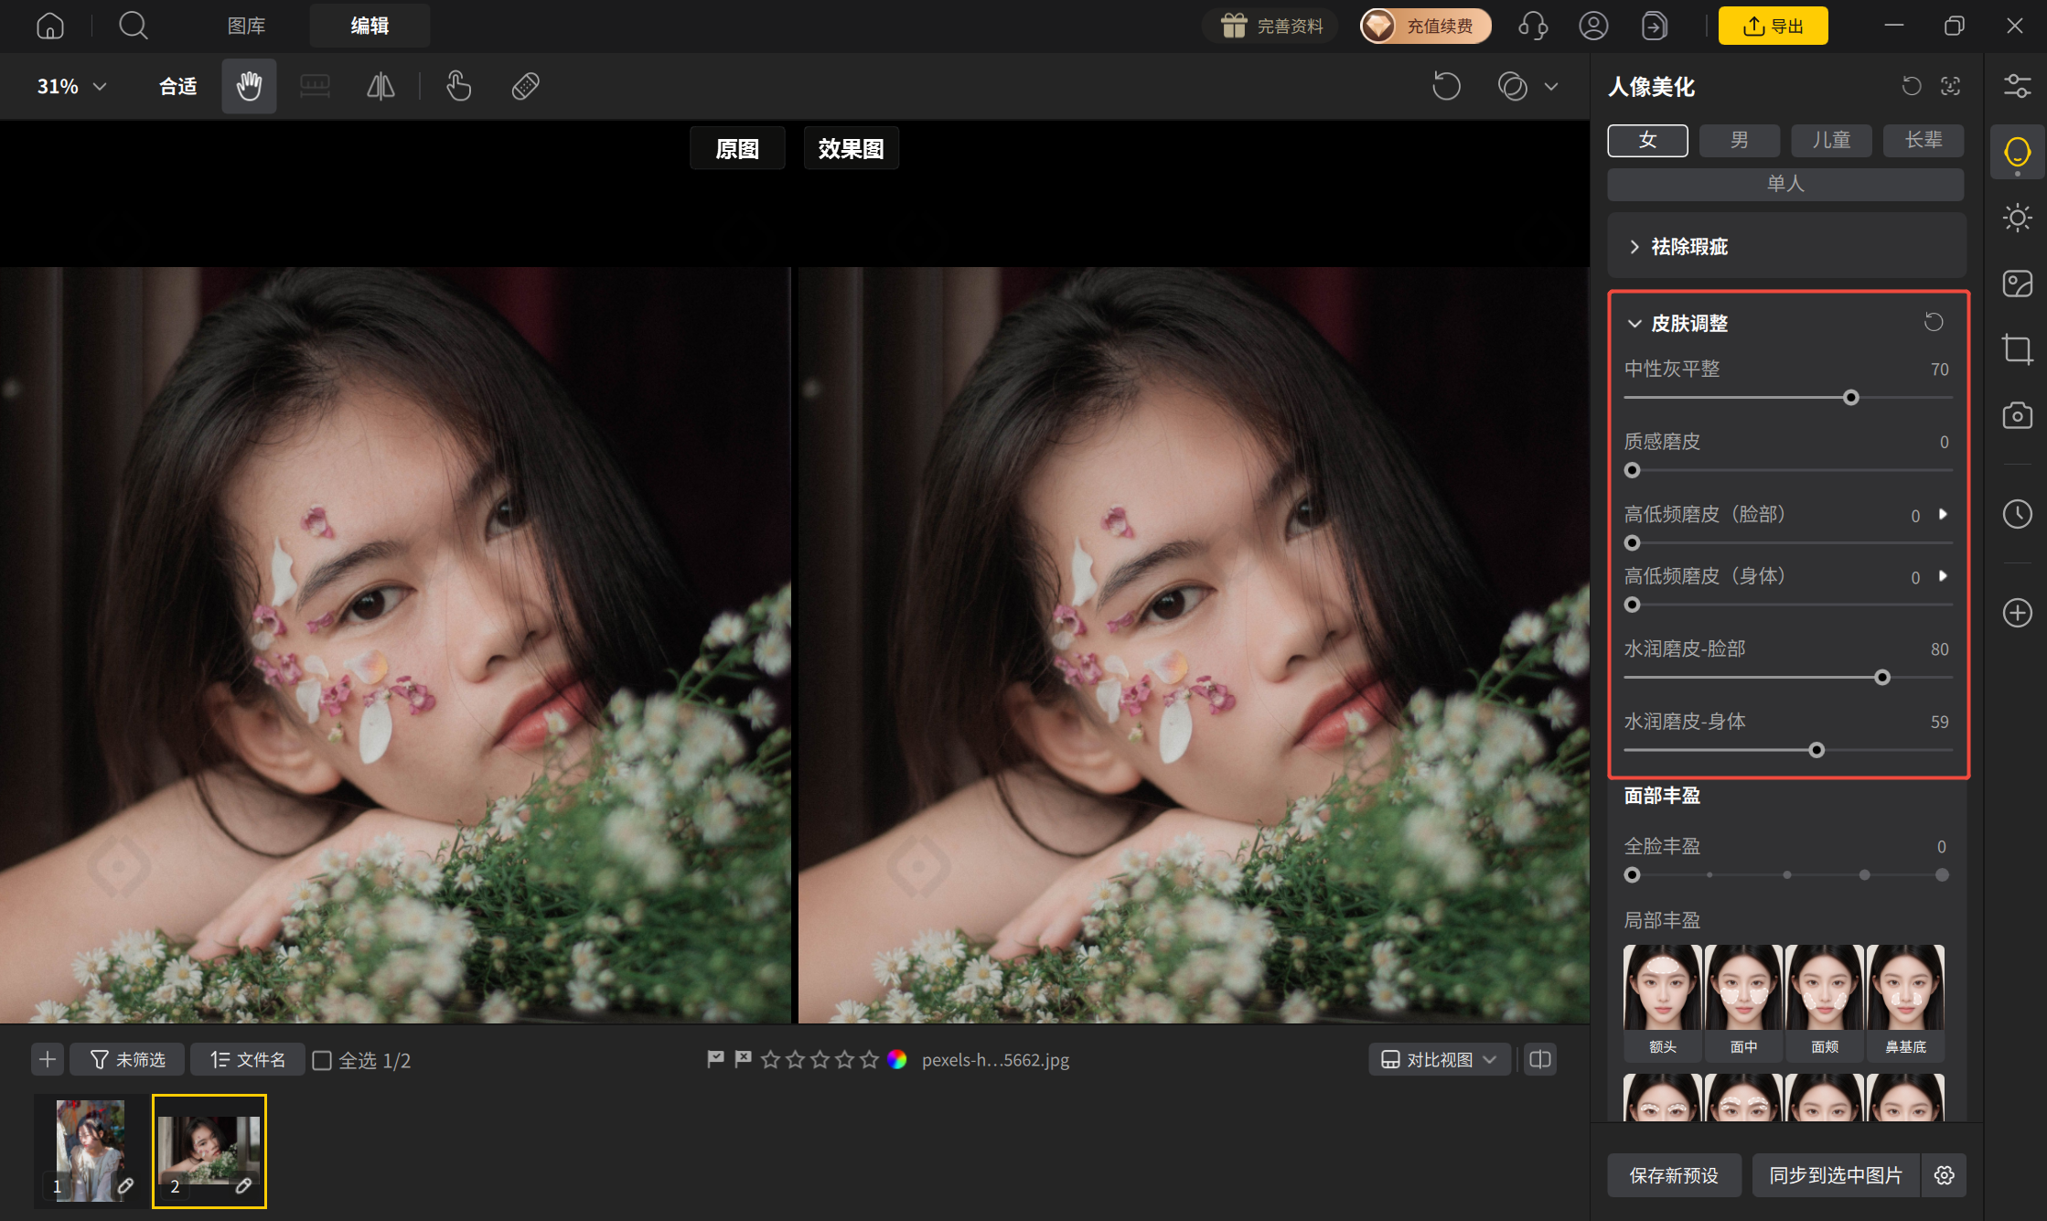Select the 长辈 option
This screenshot has height=1221, width=2047.
(x=1924, y=140)
